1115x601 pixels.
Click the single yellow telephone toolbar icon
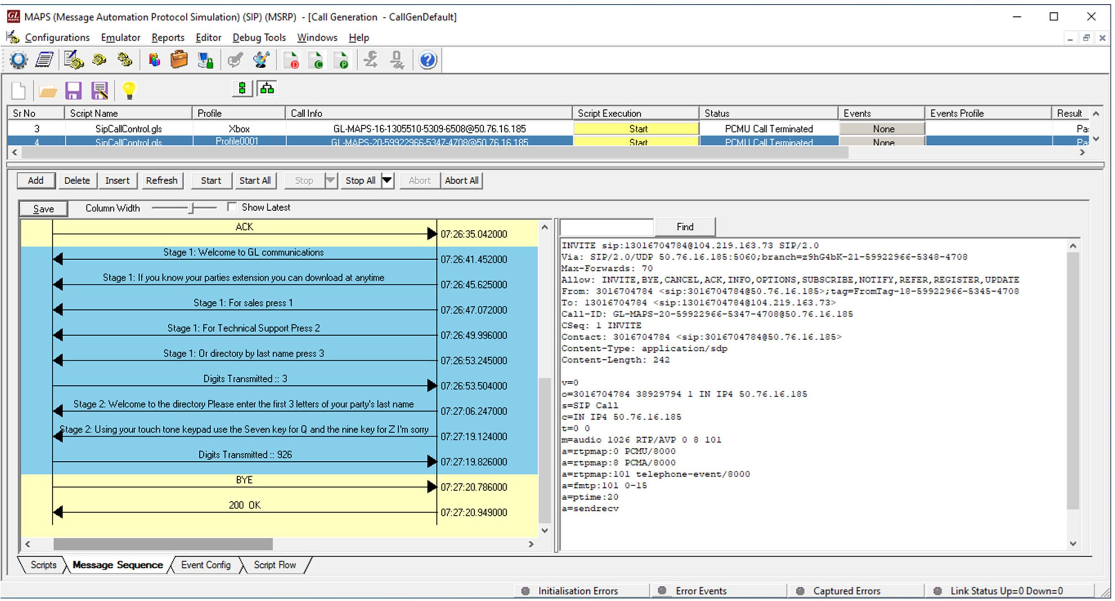click(x=100, y=60)
